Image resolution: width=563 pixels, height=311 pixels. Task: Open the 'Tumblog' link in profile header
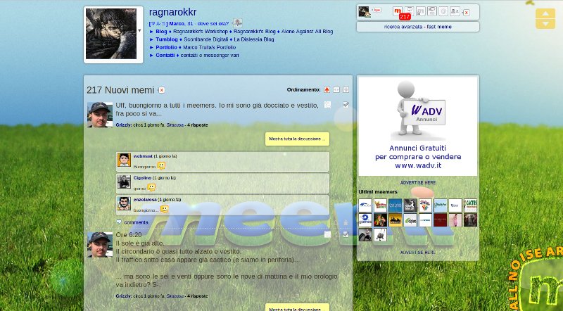(167, 39)
